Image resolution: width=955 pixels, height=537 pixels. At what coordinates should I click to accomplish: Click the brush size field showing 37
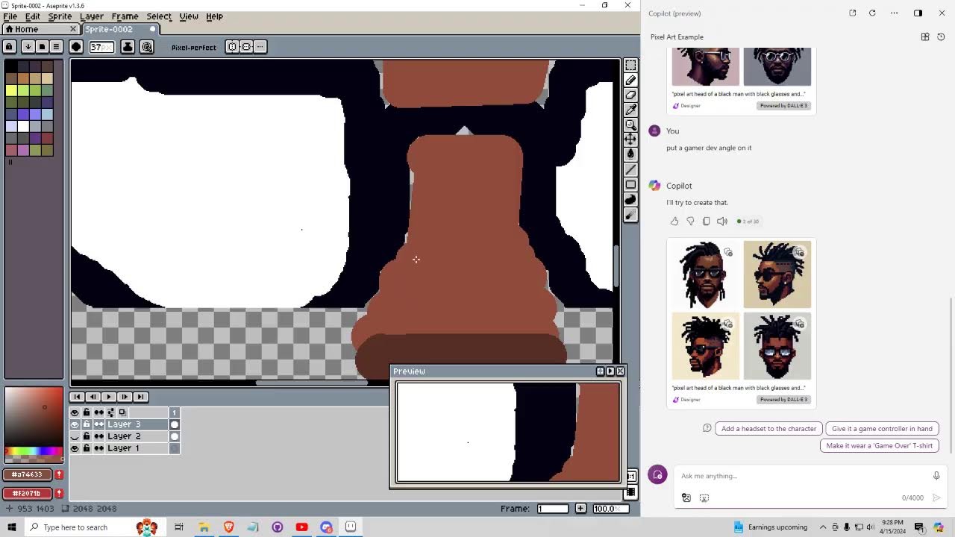tap(101, 47)
